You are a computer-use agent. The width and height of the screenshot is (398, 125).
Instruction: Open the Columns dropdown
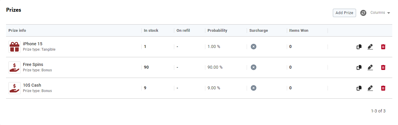click(380, 13)
